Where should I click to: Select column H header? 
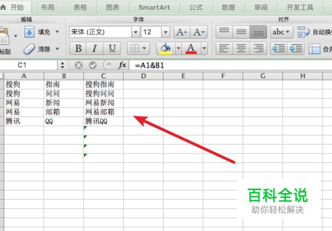(x=303, y=76)
